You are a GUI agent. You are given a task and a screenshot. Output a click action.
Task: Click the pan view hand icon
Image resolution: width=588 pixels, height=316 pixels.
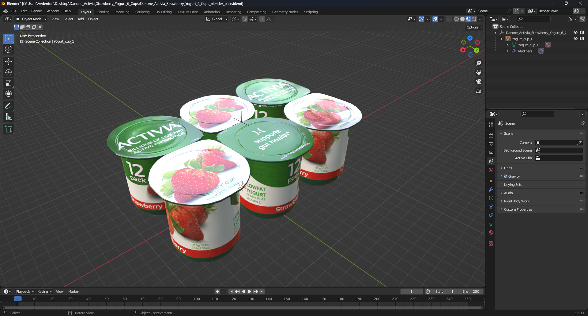point(479,72)
